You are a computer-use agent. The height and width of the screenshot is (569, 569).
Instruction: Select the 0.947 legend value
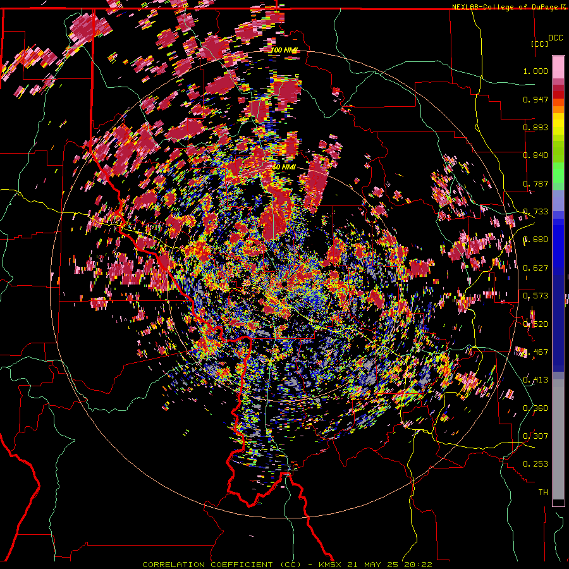(x=535, y=99)
